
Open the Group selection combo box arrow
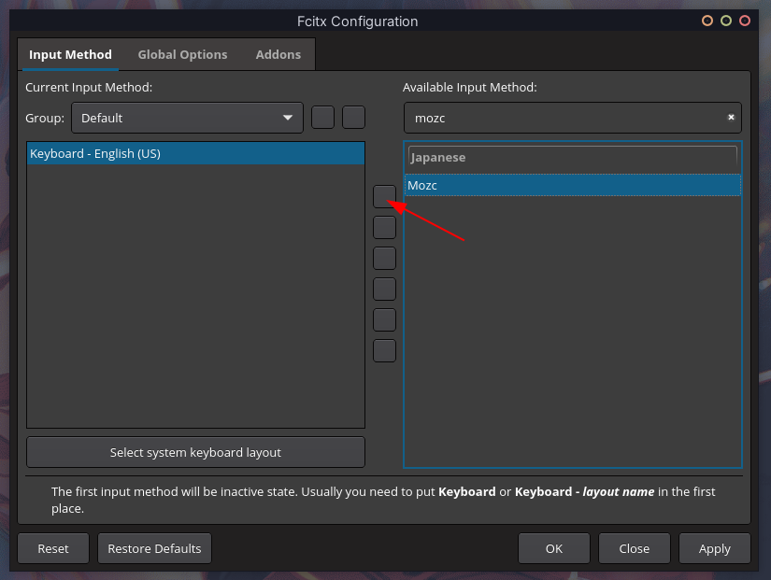288,118
